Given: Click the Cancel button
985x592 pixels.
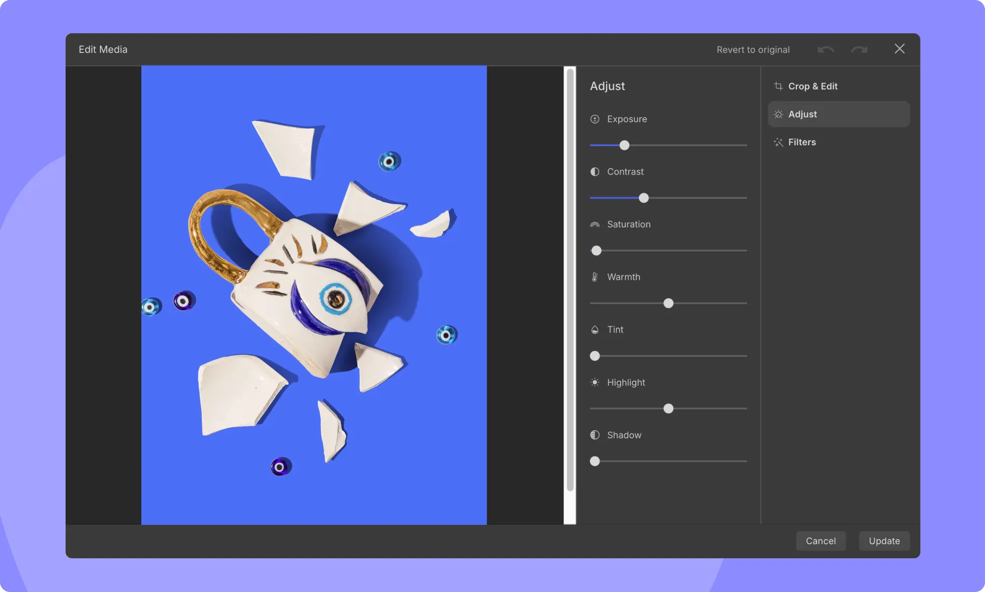Looking at the screenshot, I should click(820, 541).
